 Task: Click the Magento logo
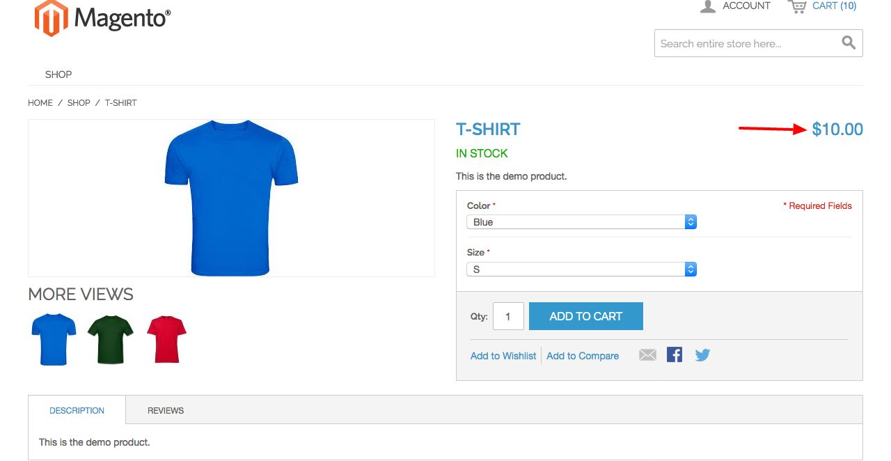(102, 17)
